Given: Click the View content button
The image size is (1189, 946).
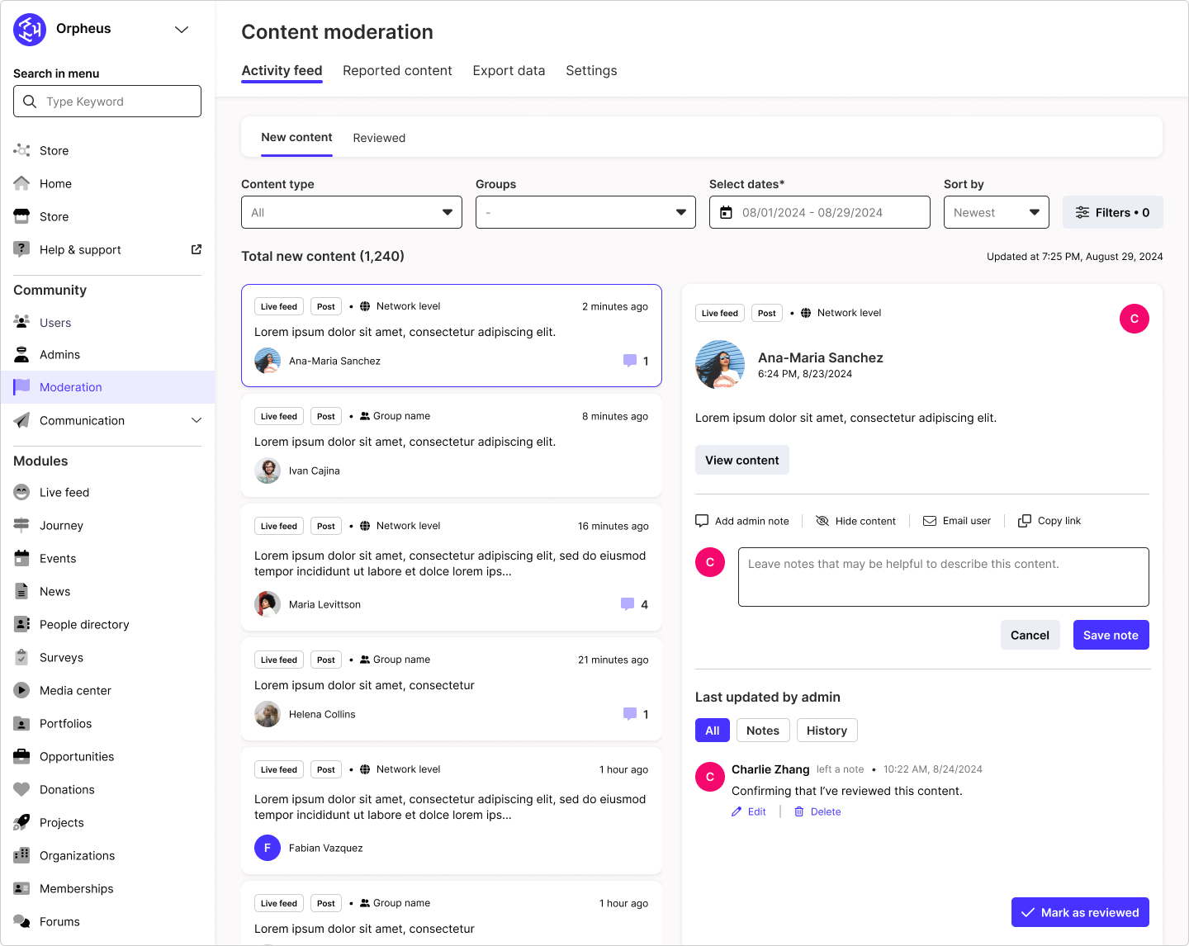Looking at the screenshot, I should click(741, 460).
